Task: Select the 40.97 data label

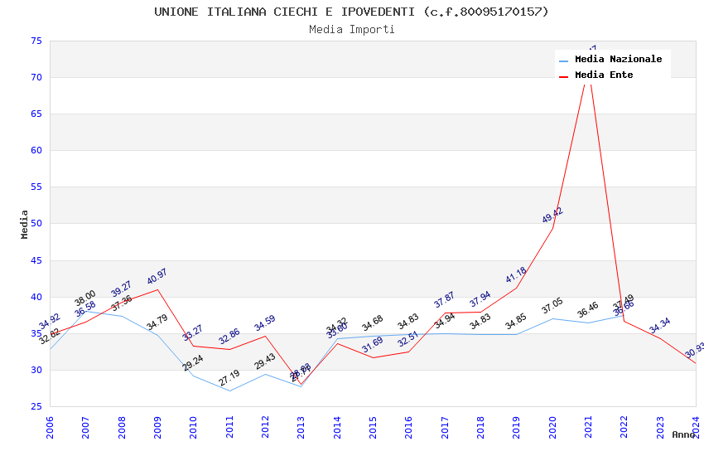Action: (157, 276)
